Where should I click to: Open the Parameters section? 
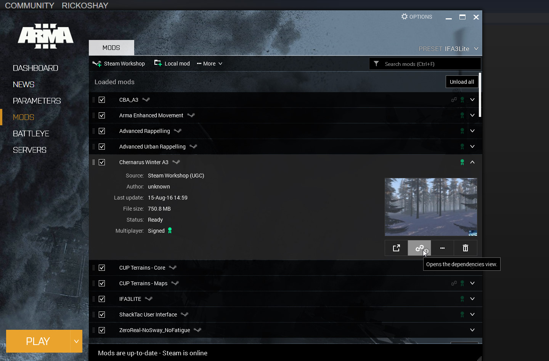(37, 101)
